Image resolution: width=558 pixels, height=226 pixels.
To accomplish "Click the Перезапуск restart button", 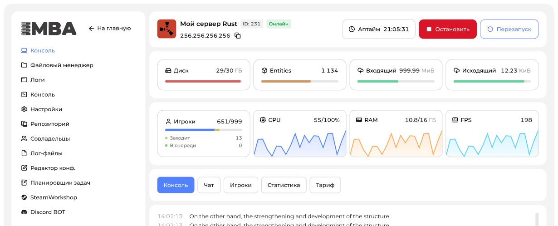I will click(509, 29).
